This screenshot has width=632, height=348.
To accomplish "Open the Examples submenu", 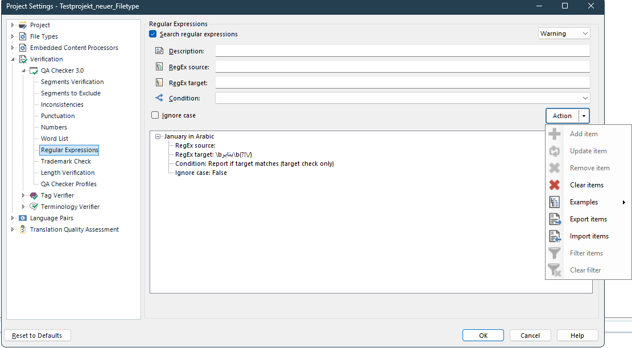I will [x=584, y=202].
